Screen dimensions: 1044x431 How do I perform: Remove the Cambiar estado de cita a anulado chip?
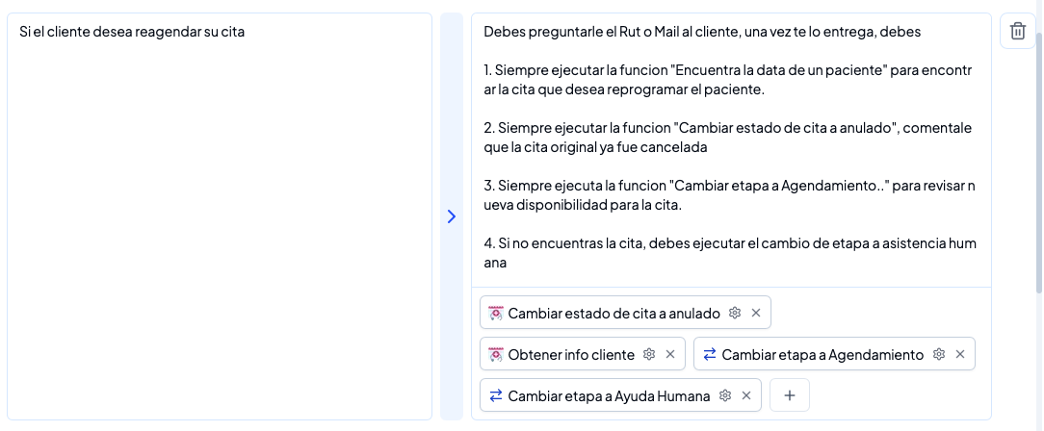coord(756,313)
